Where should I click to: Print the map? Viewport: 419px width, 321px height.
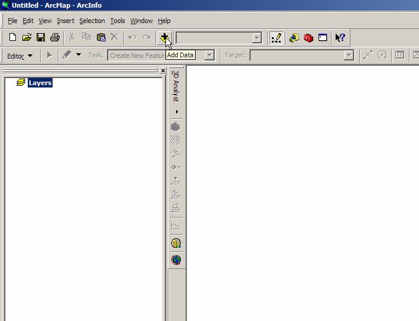coord(55,37)
